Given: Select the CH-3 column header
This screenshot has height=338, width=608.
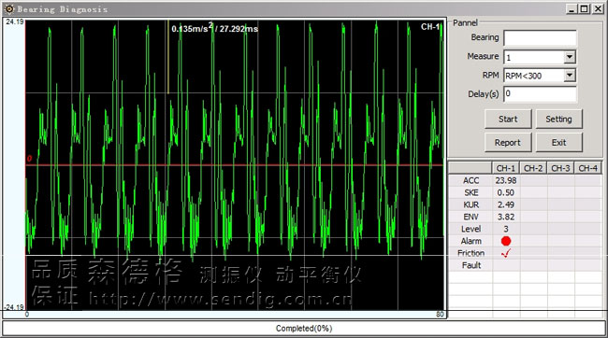Looking at the screenshot, I should coord(560,168).
